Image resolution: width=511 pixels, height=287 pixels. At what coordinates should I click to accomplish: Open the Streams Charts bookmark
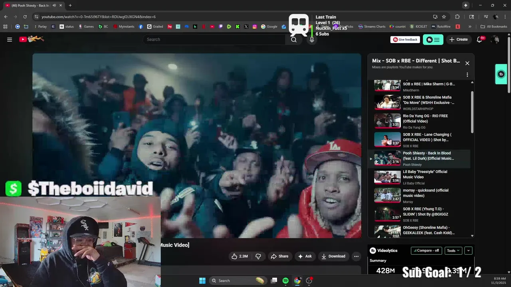tap(372, 27)
